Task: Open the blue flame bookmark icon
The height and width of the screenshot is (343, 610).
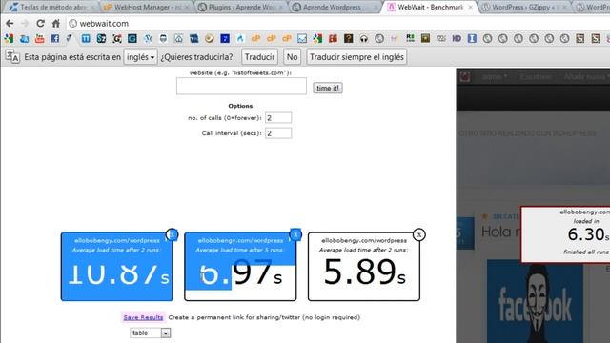Action: coord(240,38)
